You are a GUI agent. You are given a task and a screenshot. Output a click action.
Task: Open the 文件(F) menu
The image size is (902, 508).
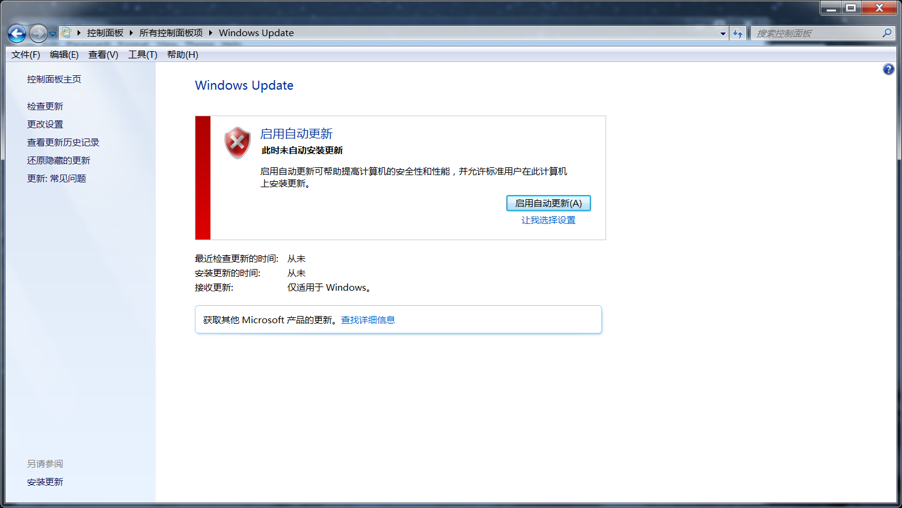[26, 55]
